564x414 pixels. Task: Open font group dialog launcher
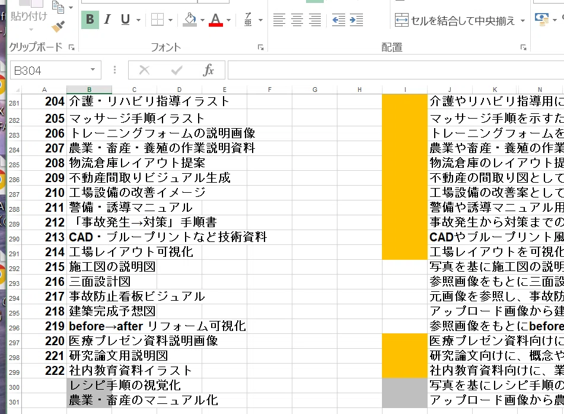coord(261,47)
